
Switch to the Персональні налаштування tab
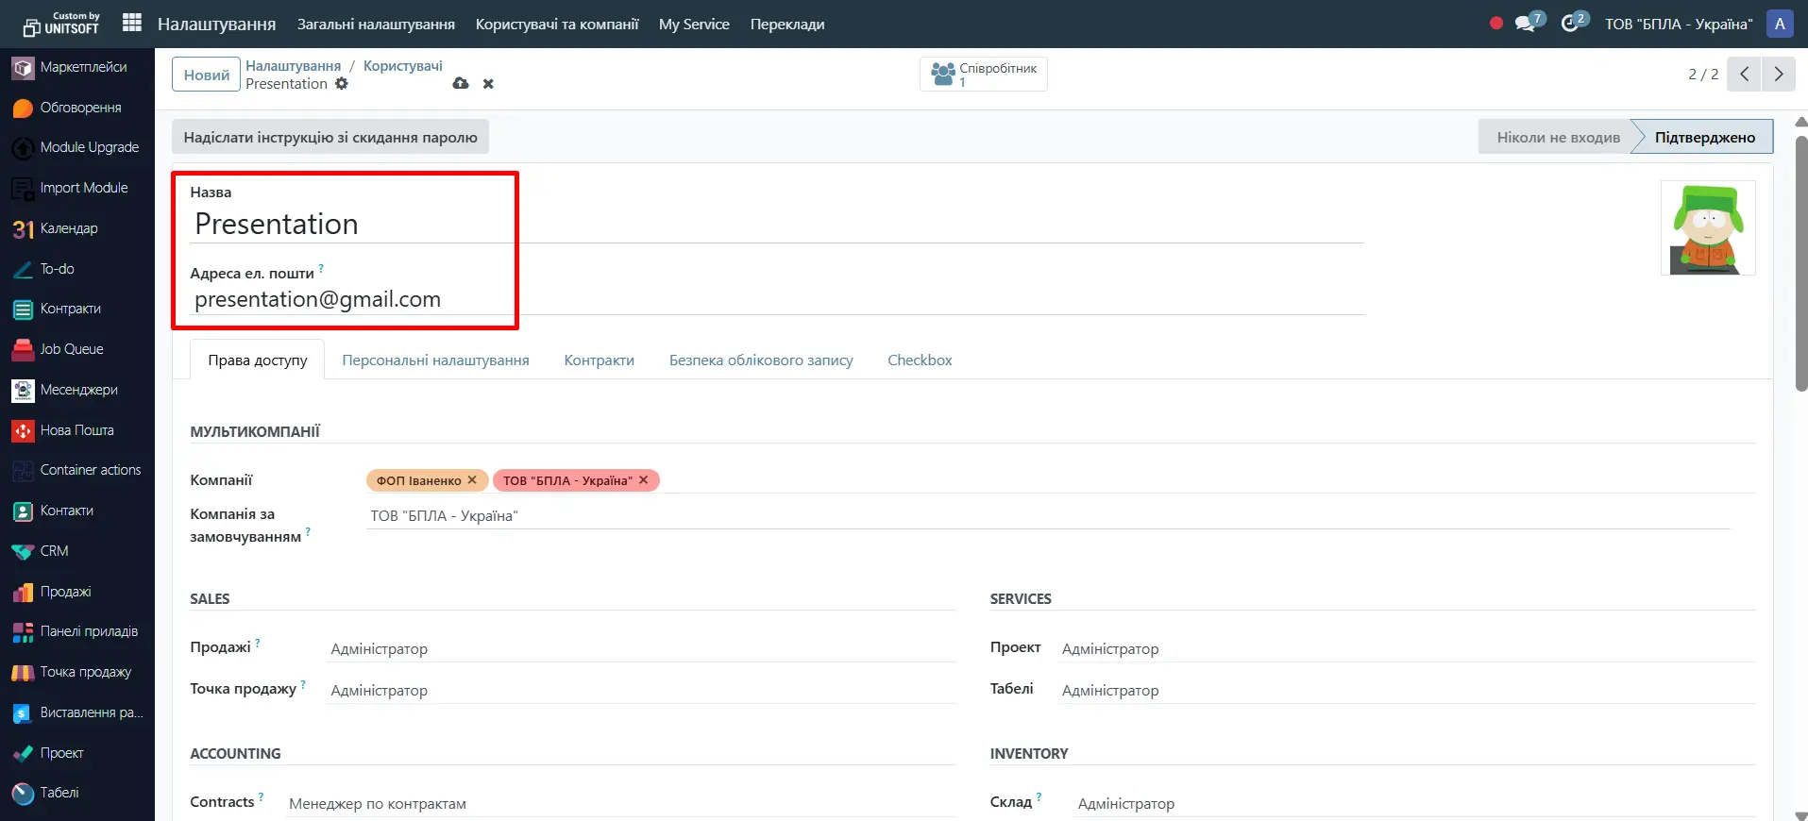click(x=435, y=360)
